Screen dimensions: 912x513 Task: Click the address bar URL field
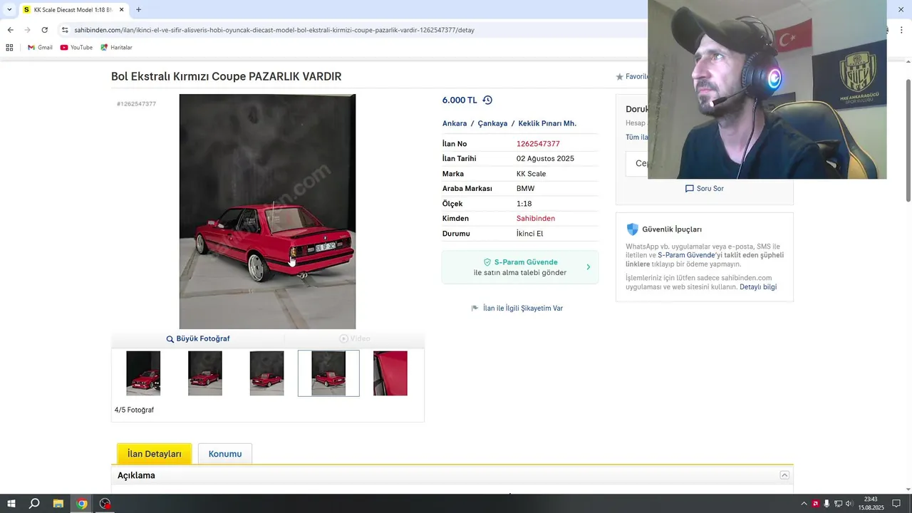274,30
